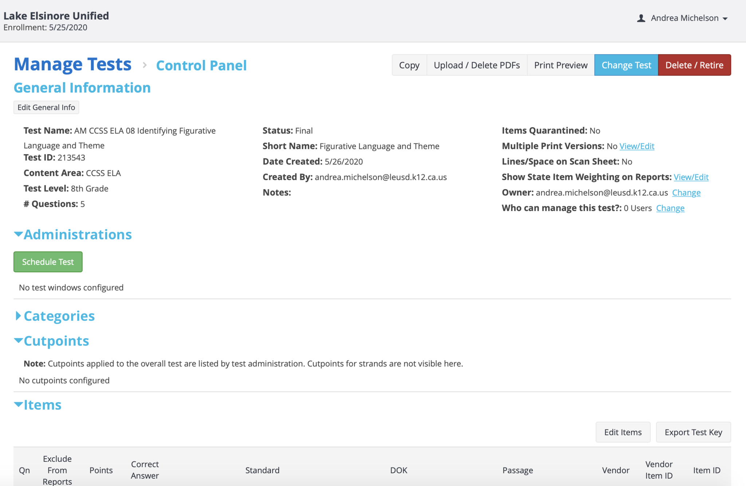This screenshot has width=746, height=486.
Task: Click the Copy button
Action: pos(409,65)
